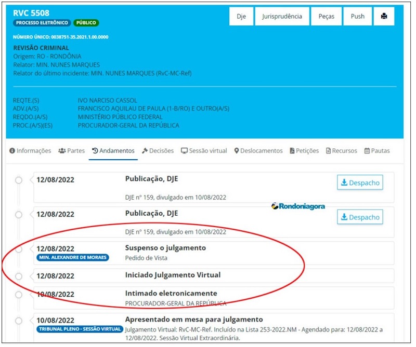Click the MIN. ALEXANDRE DE MORAES badge
Viewport: 416px width, 347px height.
[x=73, y=258]
